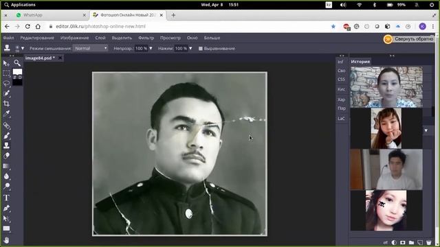Select the Eraser tool
The image size is (440, 247).
click(6, 156)
